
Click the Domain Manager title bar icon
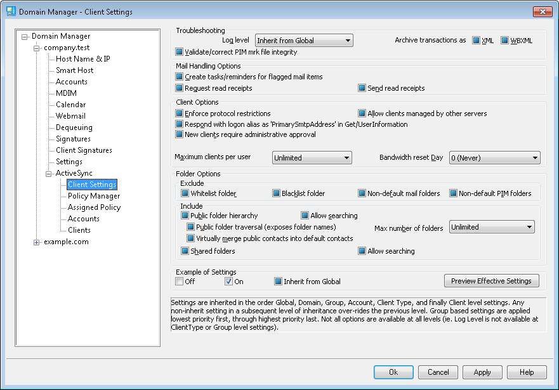tap(11, 11)
